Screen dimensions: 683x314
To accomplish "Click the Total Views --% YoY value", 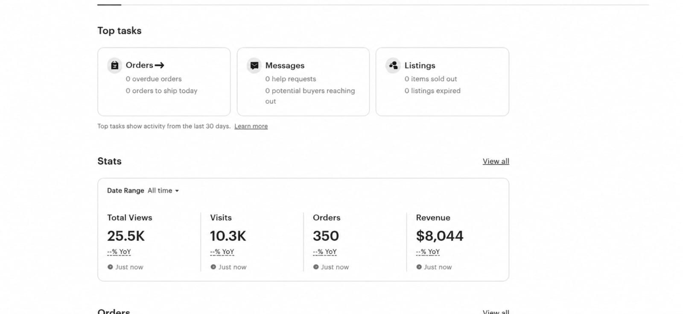I will pyautogui.click(x=119, y=252).
